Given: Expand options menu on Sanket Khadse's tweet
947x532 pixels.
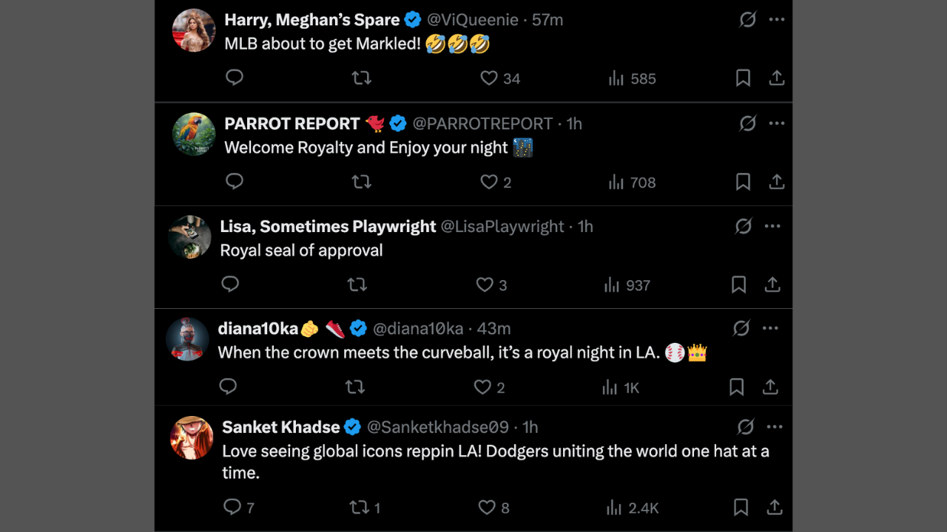Looking at the screenshot, I should 774,426.
